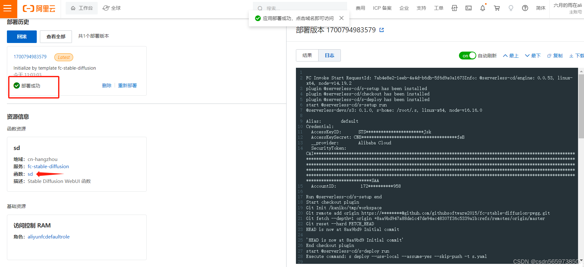Click the 访问控制 RAM heading

[x=32, y=226]
